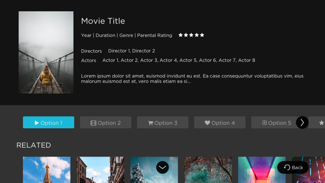Viewport: 325px width, 183px height.
Task: Expand down with the circular chevron button
Action: [x=162, y=167]
